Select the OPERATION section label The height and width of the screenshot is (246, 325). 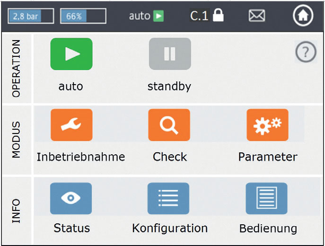[16, 69]
